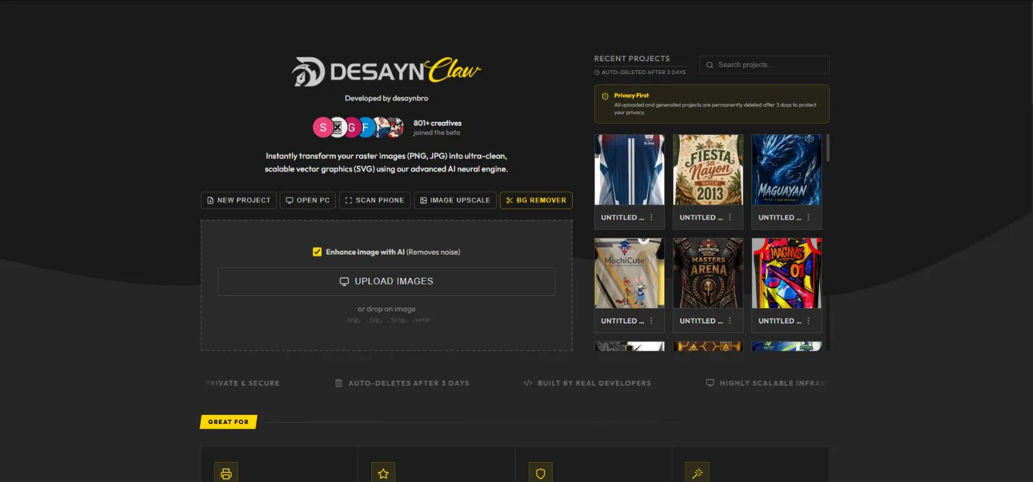Open options menu for MochiCute project
Screen dimensions: 1033x482
click(651, 321)
